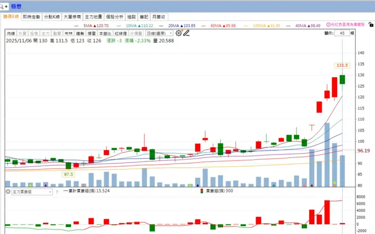Switch to the 筆記 tab
Screen dimensions: 375x234
pos(144,17)
